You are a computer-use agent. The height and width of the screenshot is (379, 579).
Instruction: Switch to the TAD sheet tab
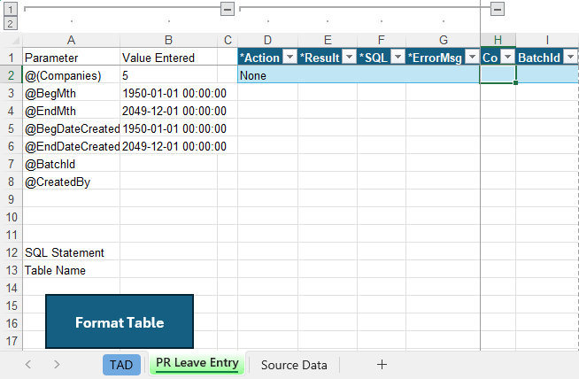tap(121, 365)
